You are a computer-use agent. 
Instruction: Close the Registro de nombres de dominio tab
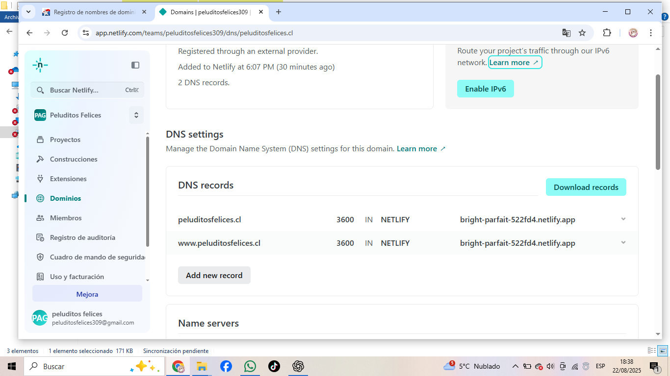pos(144,12)
